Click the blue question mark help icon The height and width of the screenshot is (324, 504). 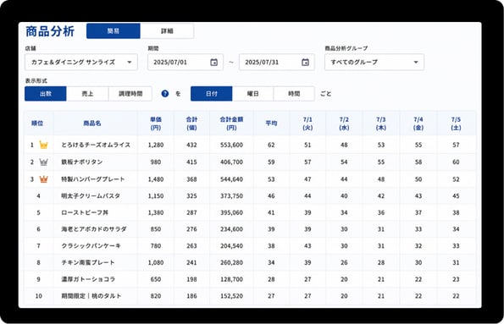(165, 93)
